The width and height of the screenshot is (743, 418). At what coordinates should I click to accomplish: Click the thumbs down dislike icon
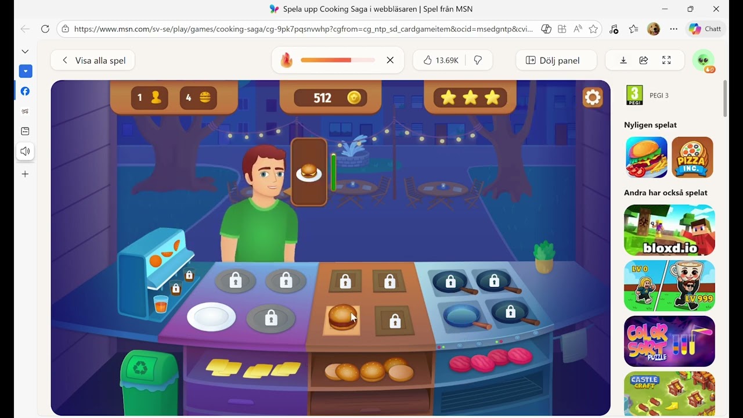point(478,60)
